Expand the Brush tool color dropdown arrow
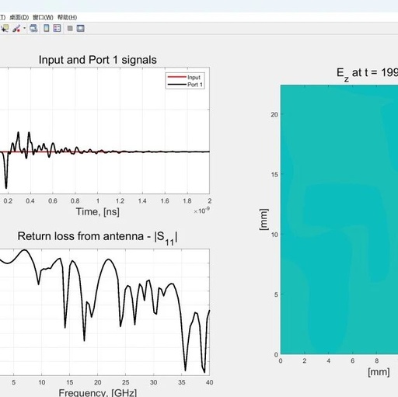 coord(25,28)
